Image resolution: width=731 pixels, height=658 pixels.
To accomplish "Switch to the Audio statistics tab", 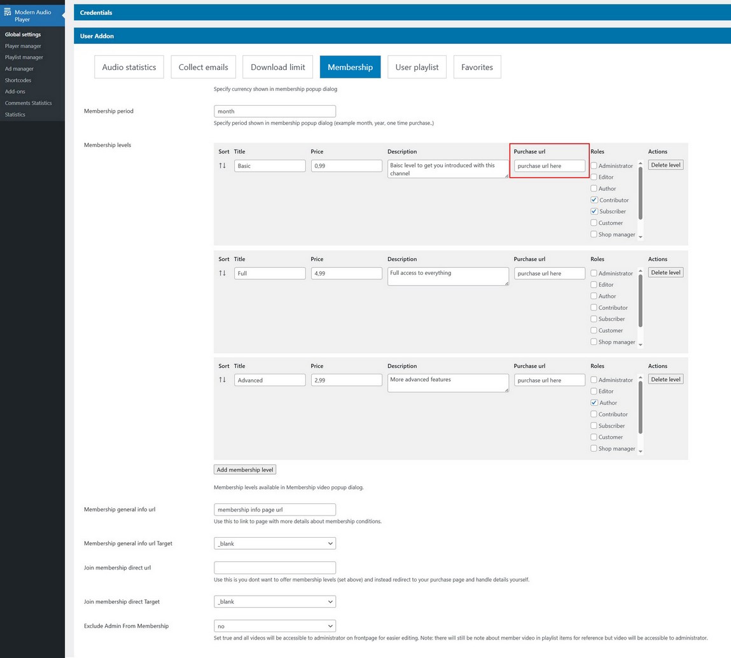I will pos(129,67).
